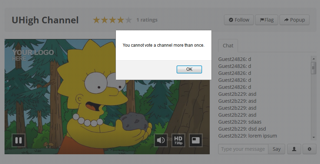320x164 pixels.
Task: Mute the video with the speaker icon
Action: [x=161, y=140]
